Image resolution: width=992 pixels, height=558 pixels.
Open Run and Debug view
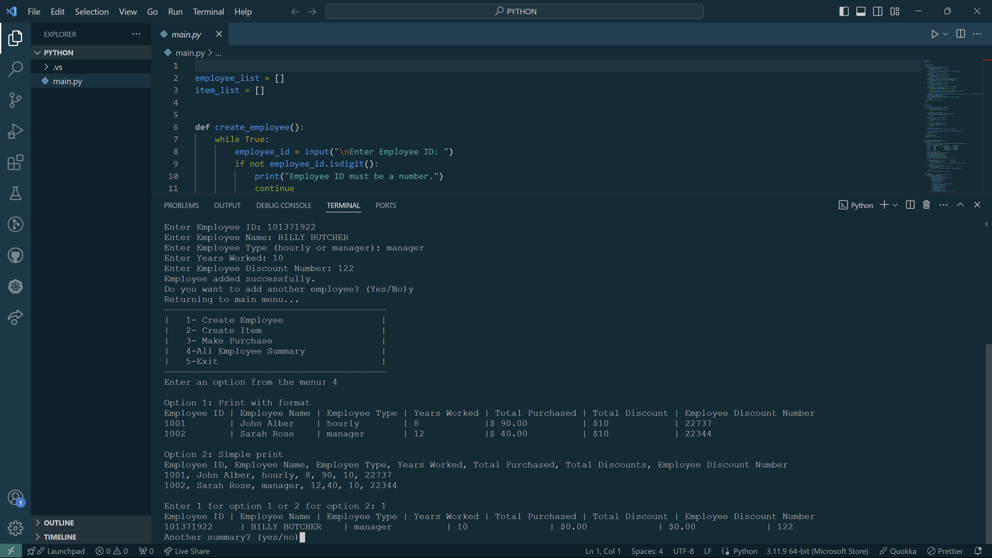coord(16,131)
